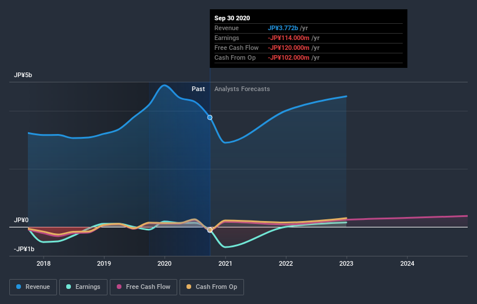
Task: Click the Earnings row label in tooltip
Action: 227,38
